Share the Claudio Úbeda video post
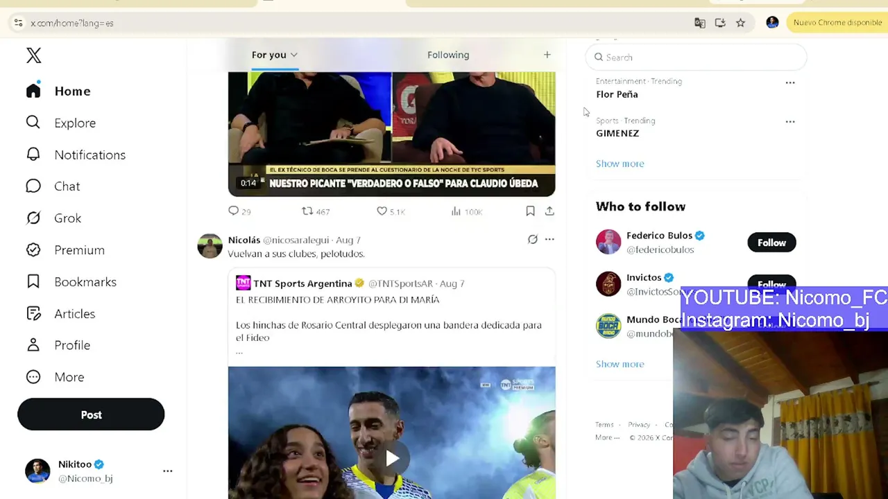Image resolution: width=888 pixels, height=499 pixels. click(549, 211)
